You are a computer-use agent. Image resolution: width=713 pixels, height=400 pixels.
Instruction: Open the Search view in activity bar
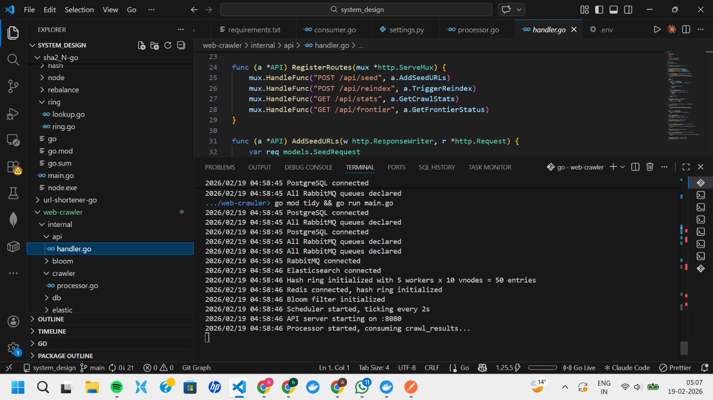pos(13,59)
